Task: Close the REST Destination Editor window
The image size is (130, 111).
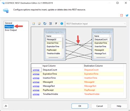Action: [x=126, y=3]
